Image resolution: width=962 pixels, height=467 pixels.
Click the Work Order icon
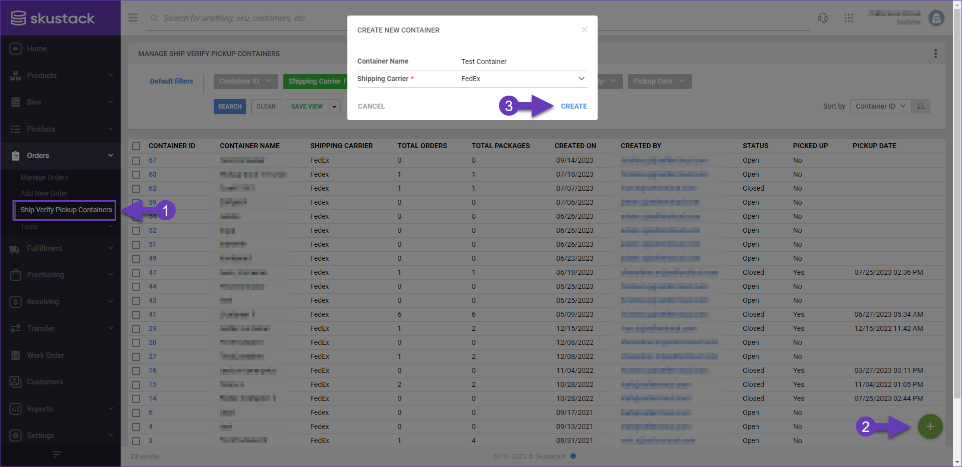16,355
